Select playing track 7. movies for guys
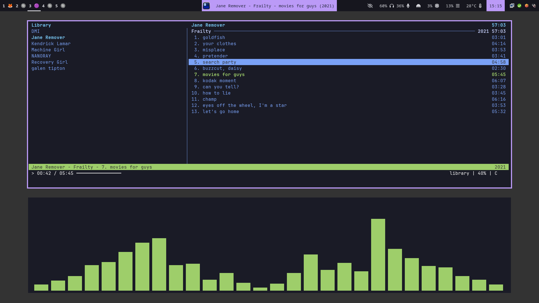 tap(348, 74)
